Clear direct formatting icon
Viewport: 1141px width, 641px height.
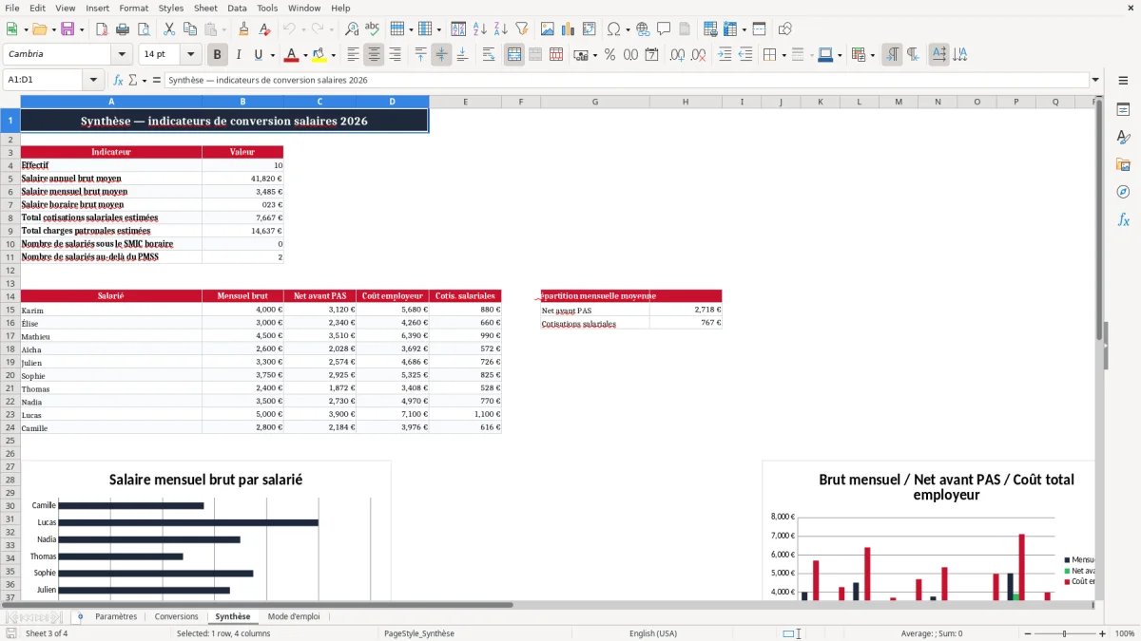[x=264, y=29]
